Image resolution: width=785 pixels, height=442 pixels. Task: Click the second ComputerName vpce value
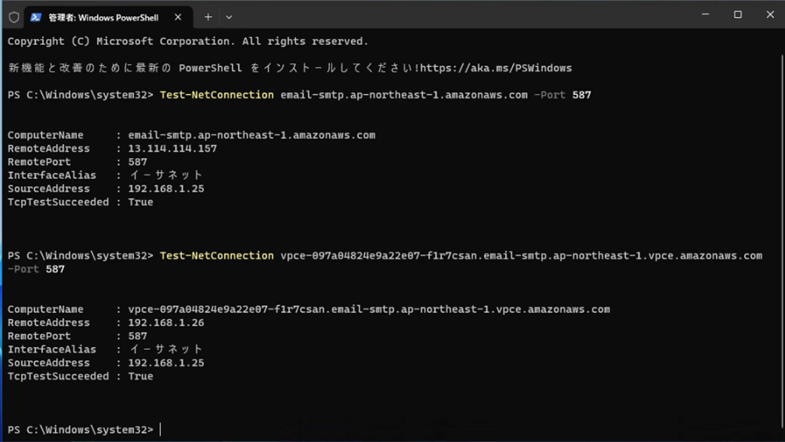click(x=369, y=310)
